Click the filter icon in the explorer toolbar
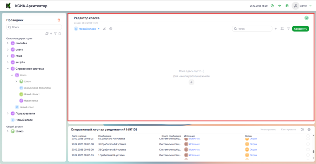This screenshot has width=316, height=164. click(55, 34)
